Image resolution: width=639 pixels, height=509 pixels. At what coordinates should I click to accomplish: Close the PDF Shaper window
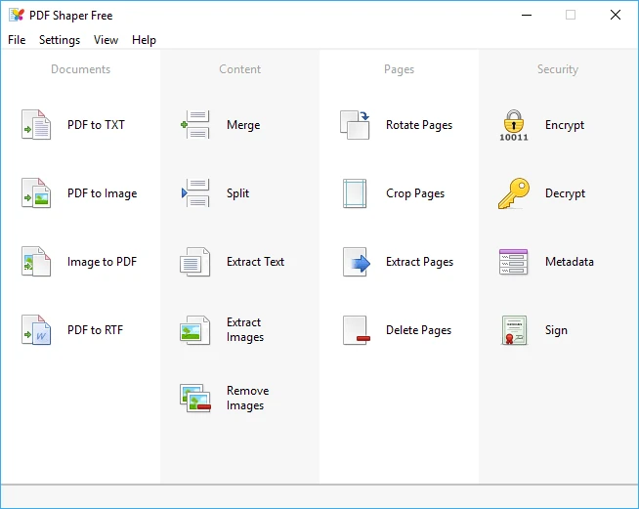point(616,15)
